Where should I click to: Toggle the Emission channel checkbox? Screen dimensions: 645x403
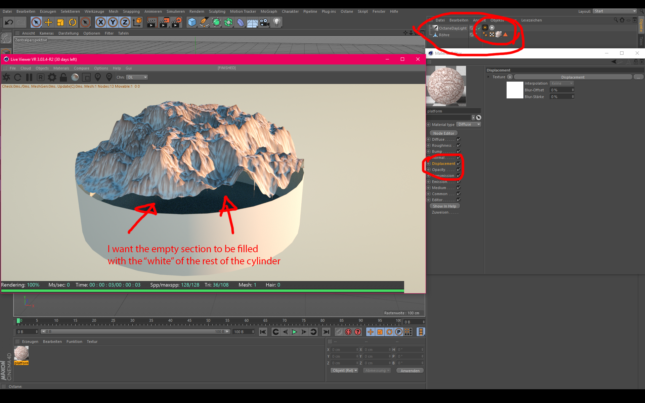[459, 182]
